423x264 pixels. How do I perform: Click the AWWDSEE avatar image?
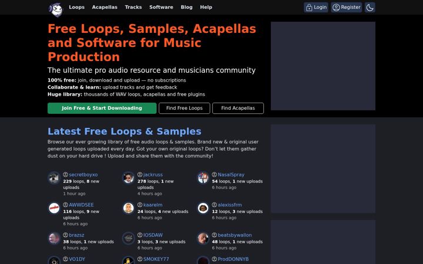[x=54, y=208]
